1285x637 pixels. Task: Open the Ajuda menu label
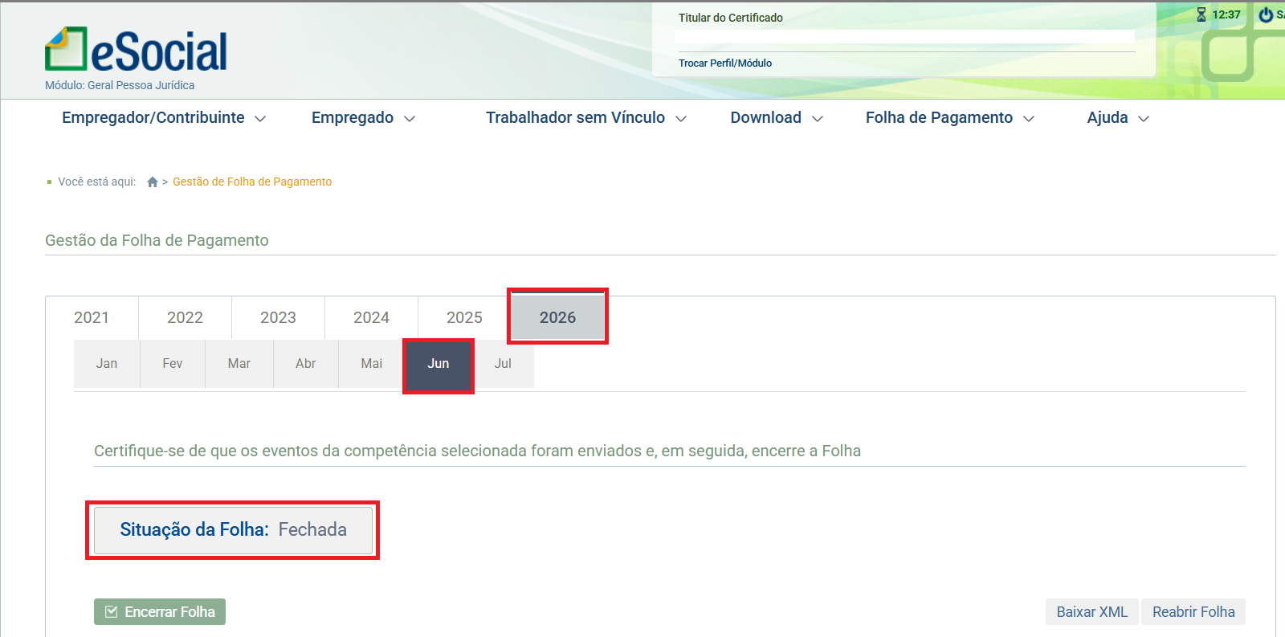[1108, 118]
